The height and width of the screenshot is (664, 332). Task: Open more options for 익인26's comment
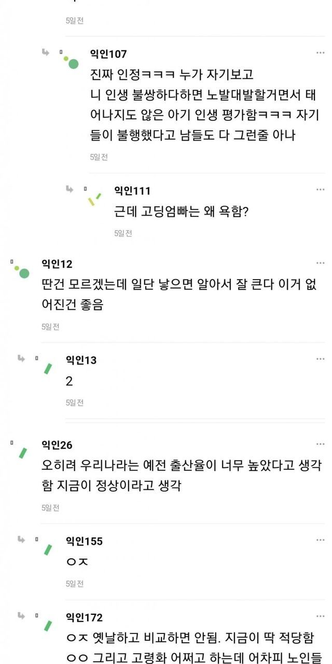321,445
